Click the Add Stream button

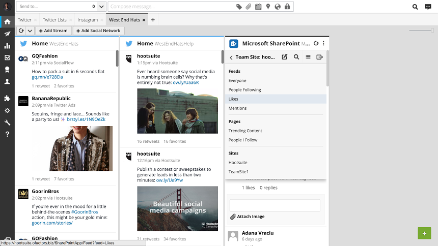coord(53,30)
